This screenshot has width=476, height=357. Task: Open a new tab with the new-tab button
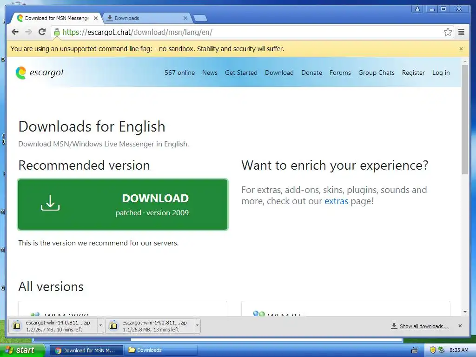200,19
